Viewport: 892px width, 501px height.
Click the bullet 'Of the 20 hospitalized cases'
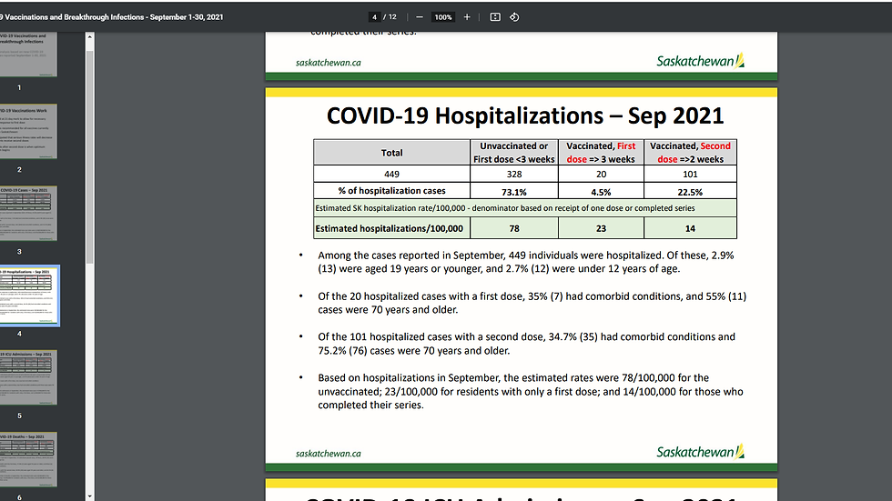pos(532,303)
